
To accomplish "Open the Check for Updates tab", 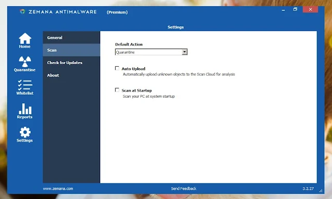I will tap(72, 63).
